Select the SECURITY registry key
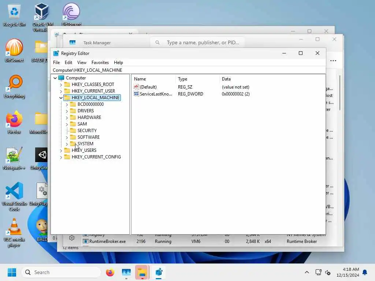 click(x=87, y=131)
